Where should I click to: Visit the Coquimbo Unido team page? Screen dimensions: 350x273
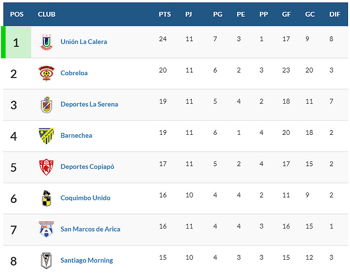[85, 197]
